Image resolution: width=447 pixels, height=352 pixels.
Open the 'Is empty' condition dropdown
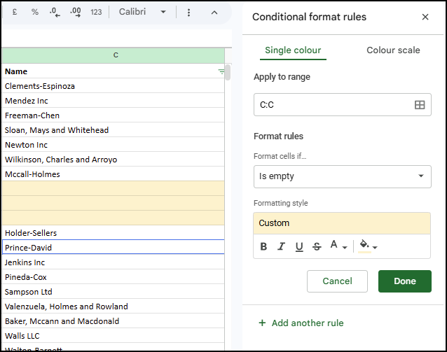[343, 176]
